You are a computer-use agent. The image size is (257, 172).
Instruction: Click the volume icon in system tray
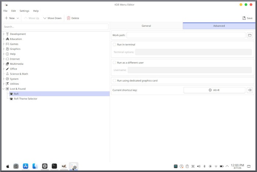(199, 166)
